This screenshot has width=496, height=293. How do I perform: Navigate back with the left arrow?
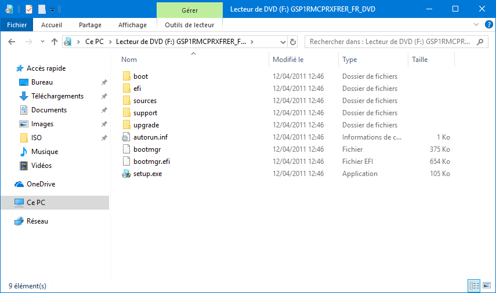[x=12, y=42]
